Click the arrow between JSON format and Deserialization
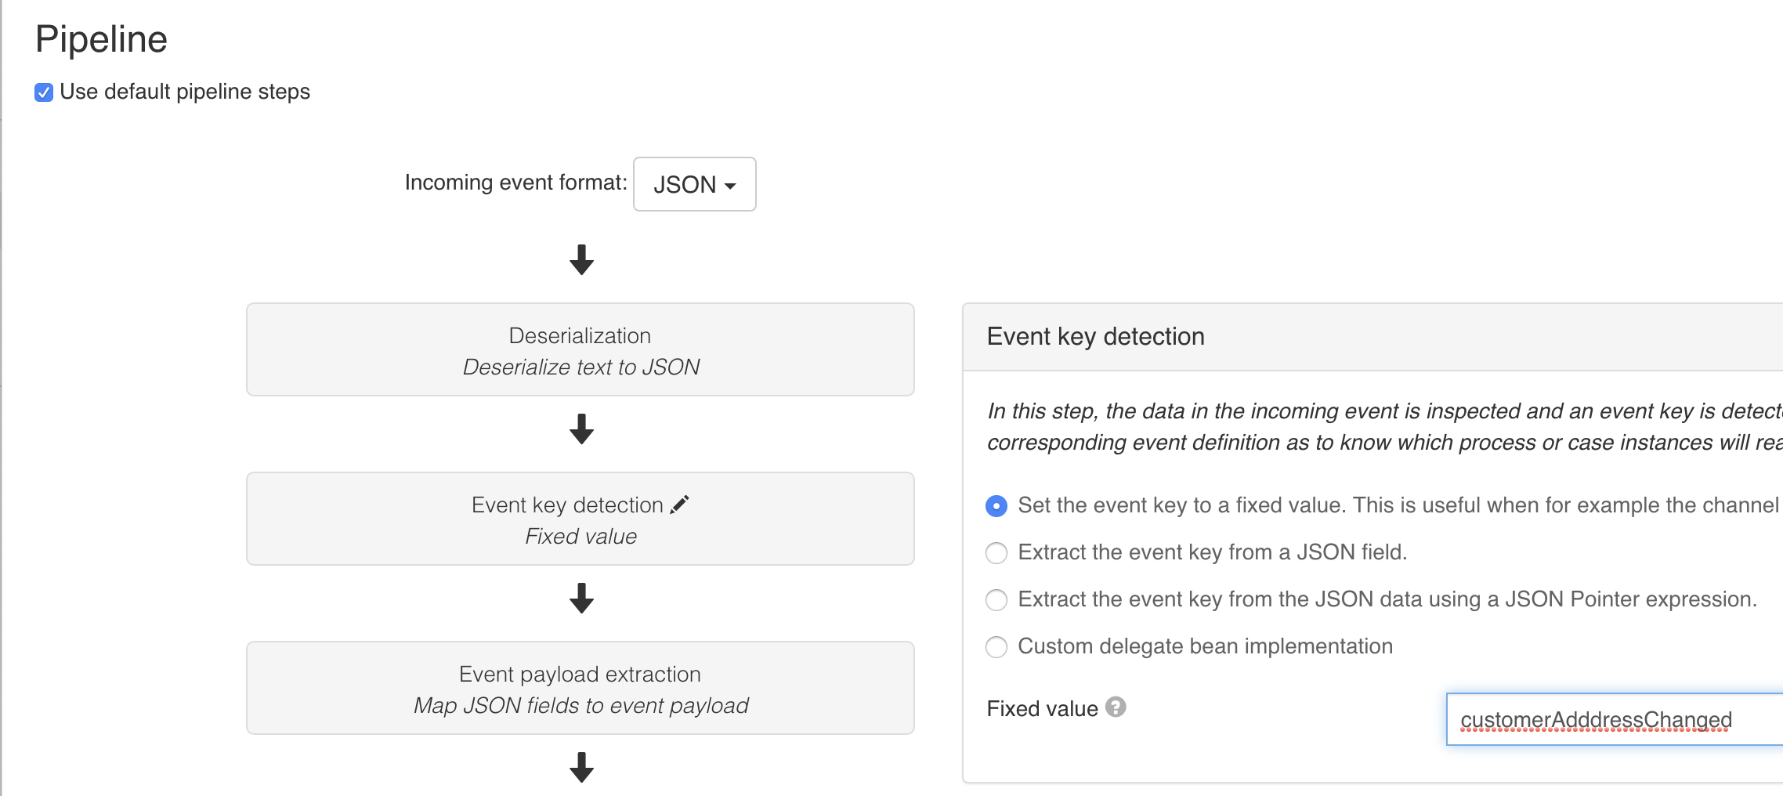Screen dimensions: 1783x796 point(580,259)
